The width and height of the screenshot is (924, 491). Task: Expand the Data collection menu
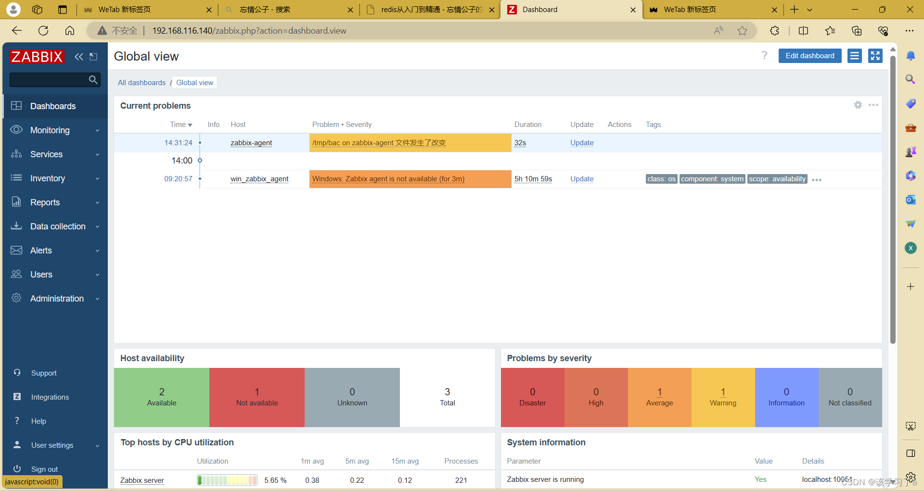point(55,227)
